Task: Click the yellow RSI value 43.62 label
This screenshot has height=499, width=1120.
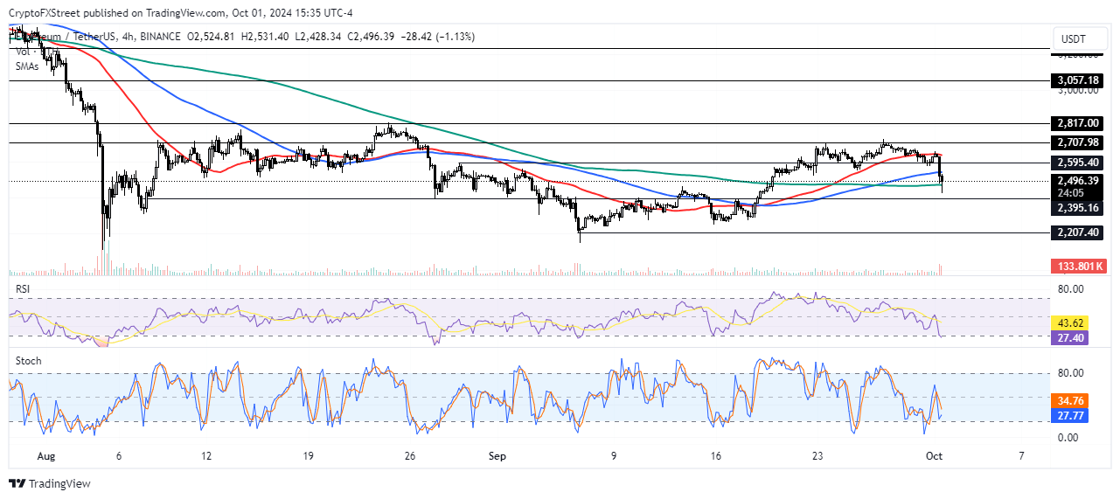Action: [x=1072, y=322]
